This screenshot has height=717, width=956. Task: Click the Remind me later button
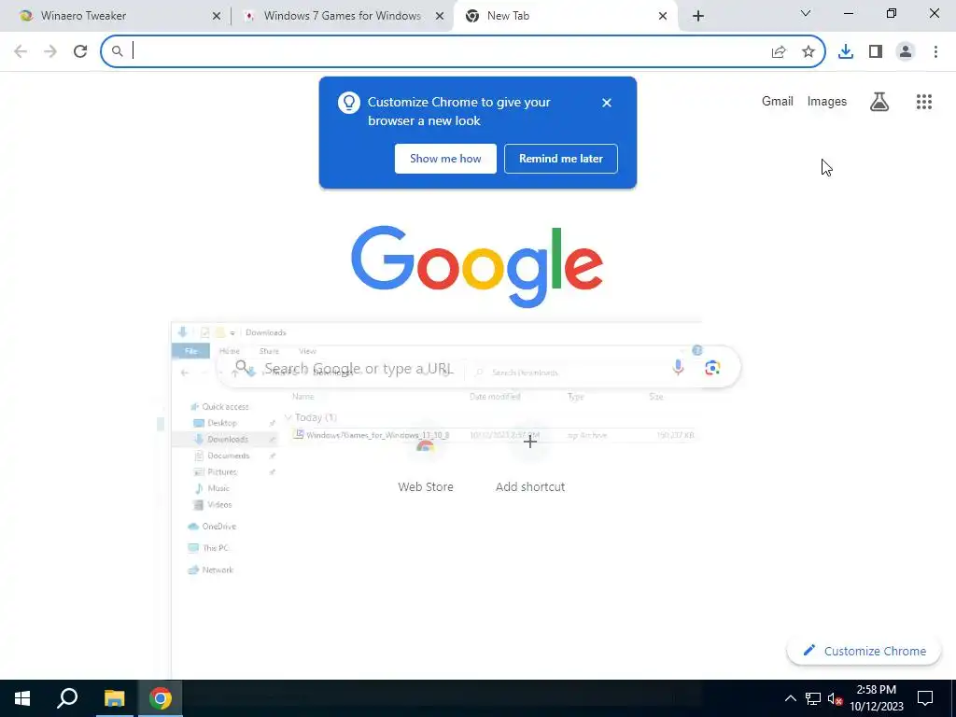(x=561, y=159)
